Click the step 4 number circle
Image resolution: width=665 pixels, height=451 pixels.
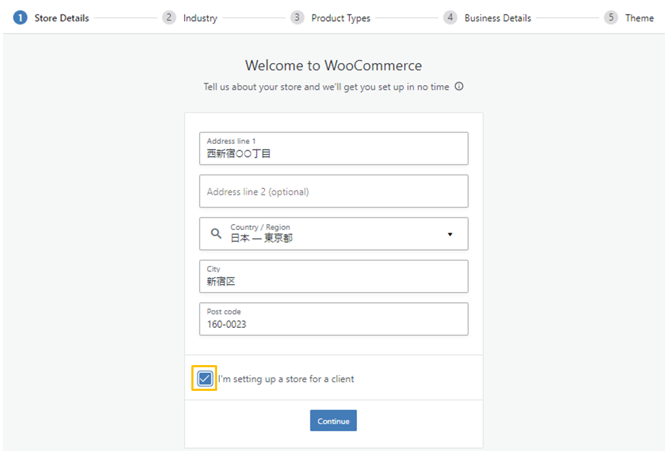tap(450, 18)
